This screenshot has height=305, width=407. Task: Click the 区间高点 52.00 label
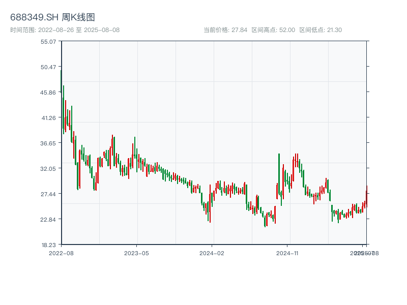pyautogui.click(x=273, y=30)
